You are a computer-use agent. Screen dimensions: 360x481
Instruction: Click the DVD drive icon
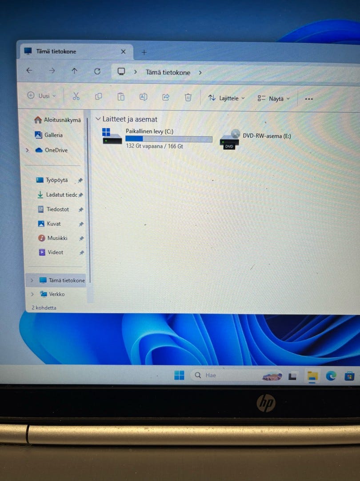click(230, 139)
